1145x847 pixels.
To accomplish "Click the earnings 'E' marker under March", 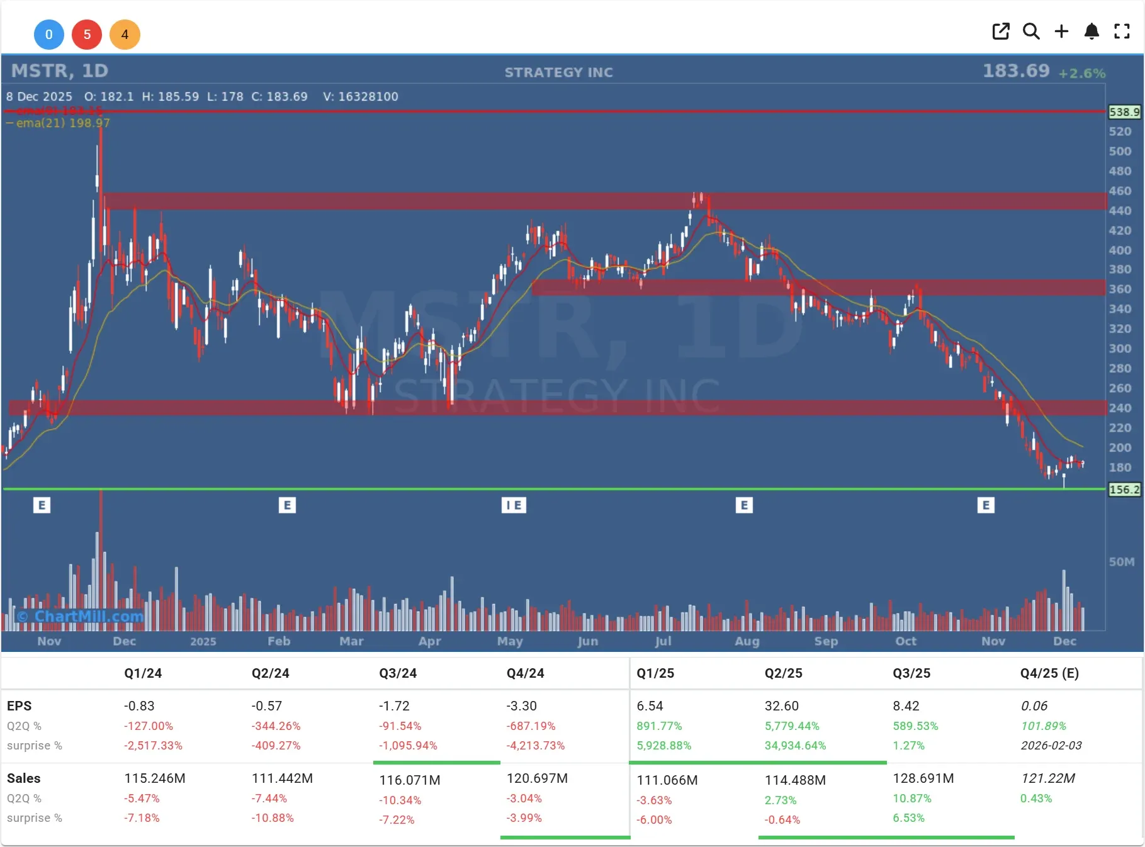I will 287,505.
